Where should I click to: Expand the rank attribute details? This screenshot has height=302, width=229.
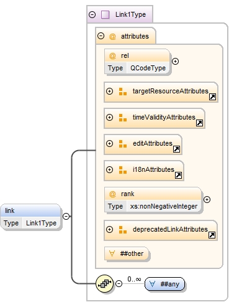[207, 199]
